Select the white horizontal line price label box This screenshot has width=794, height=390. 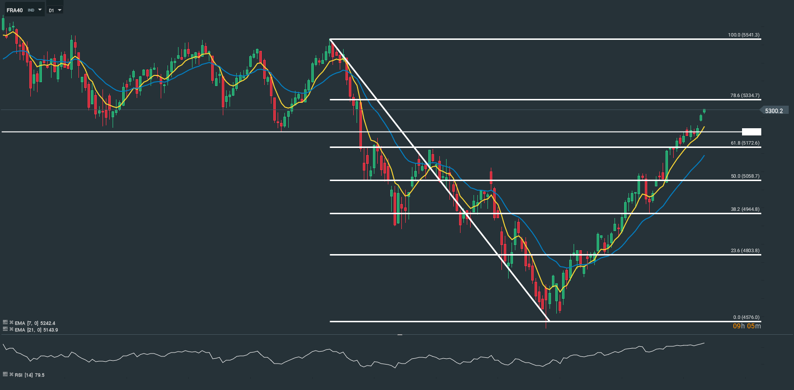click(x=751, y=132)
